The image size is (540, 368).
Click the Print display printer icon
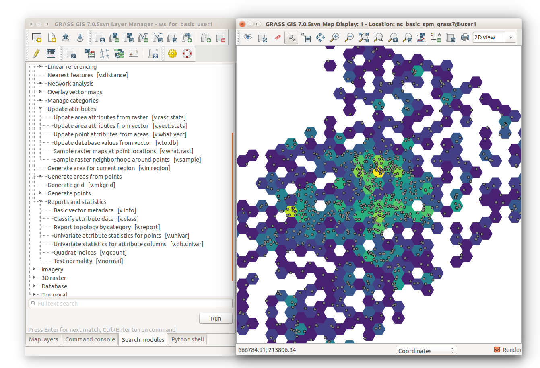[465, 37]
